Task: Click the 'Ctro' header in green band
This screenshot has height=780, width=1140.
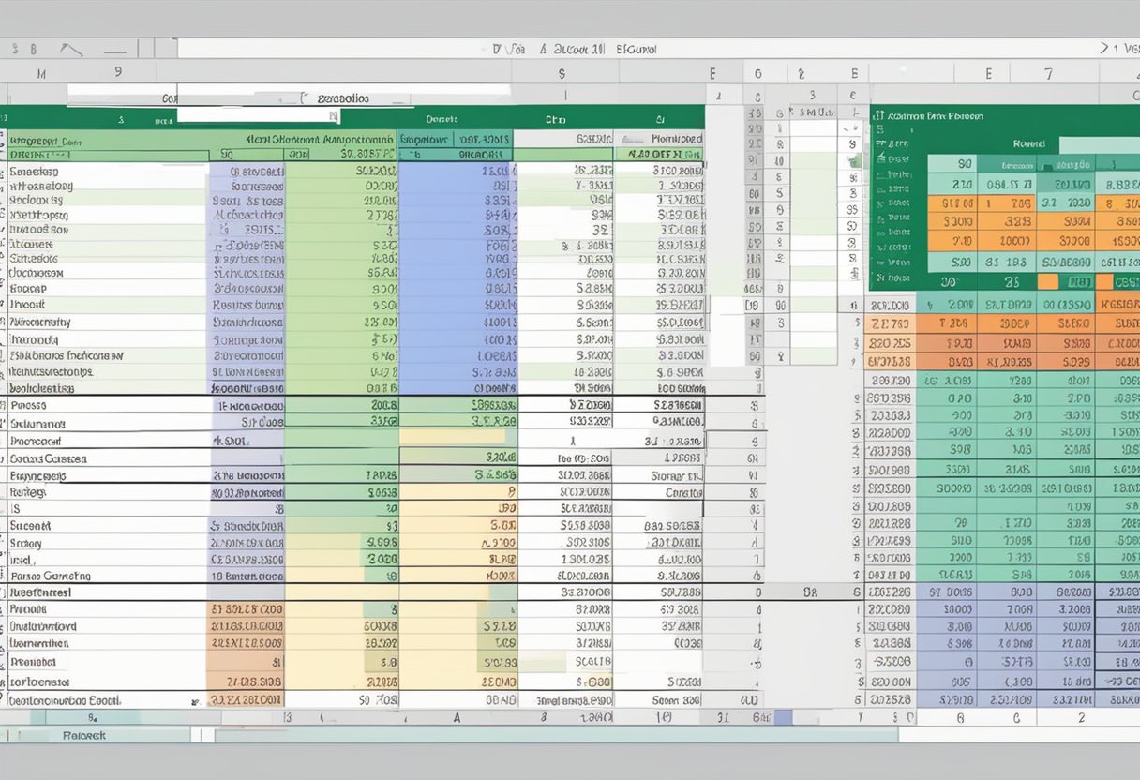Action: pos(557,119)
